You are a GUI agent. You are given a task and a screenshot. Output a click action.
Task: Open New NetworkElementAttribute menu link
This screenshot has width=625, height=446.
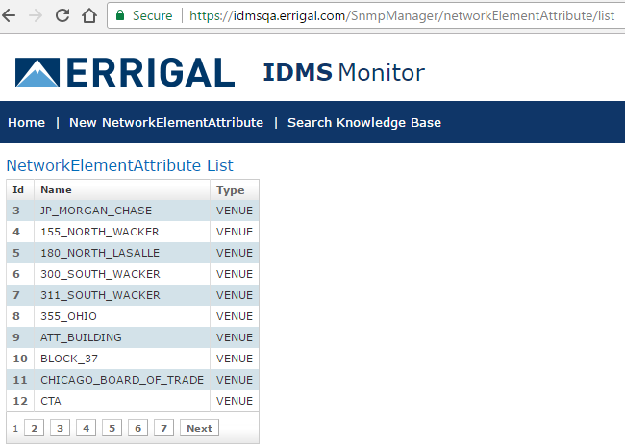coord(165,123)
